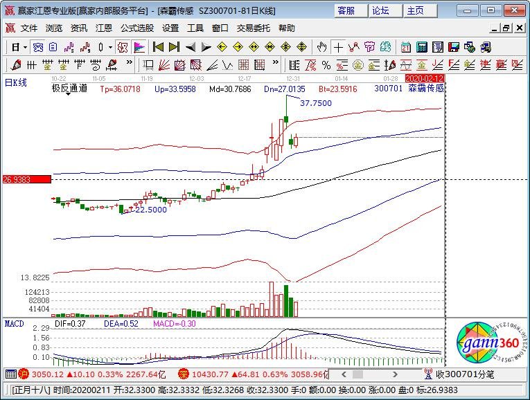Click the yellow diamond left-arrow icon
This screenshot has height=400, width=530.
pyautogui.click(x=222, y=47)
